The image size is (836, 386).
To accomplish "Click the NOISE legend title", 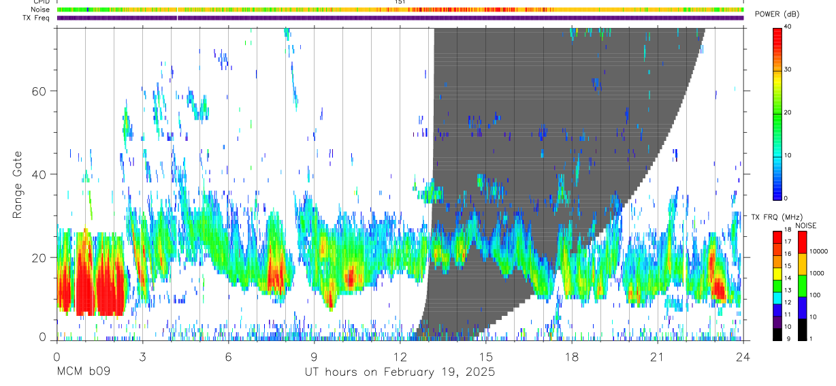I will click(806, 225).
